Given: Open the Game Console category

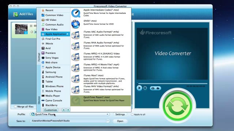Looking at the screenshot, I should [x=55, y=100].
